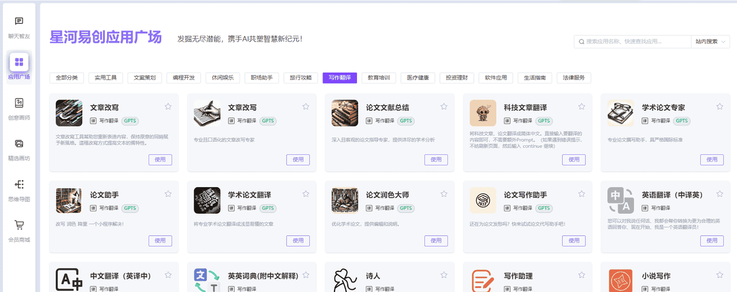Click the 论文润色大师 app icon
The width and height of the screenshot is (737, 292).
[x=345, y=200]
